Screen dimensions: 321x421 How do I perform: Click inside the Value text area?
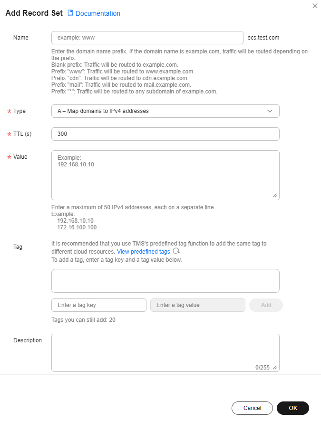[x=165, y=175]
